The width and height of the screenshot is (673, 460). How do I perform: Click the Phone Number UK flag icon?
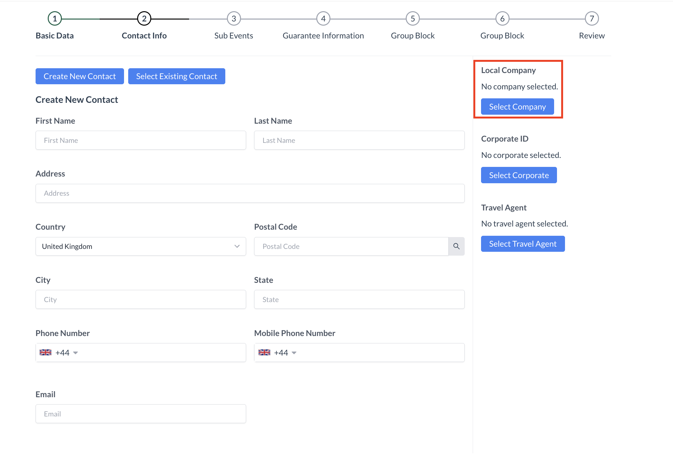pyautogui.click(x=46, y=352)
